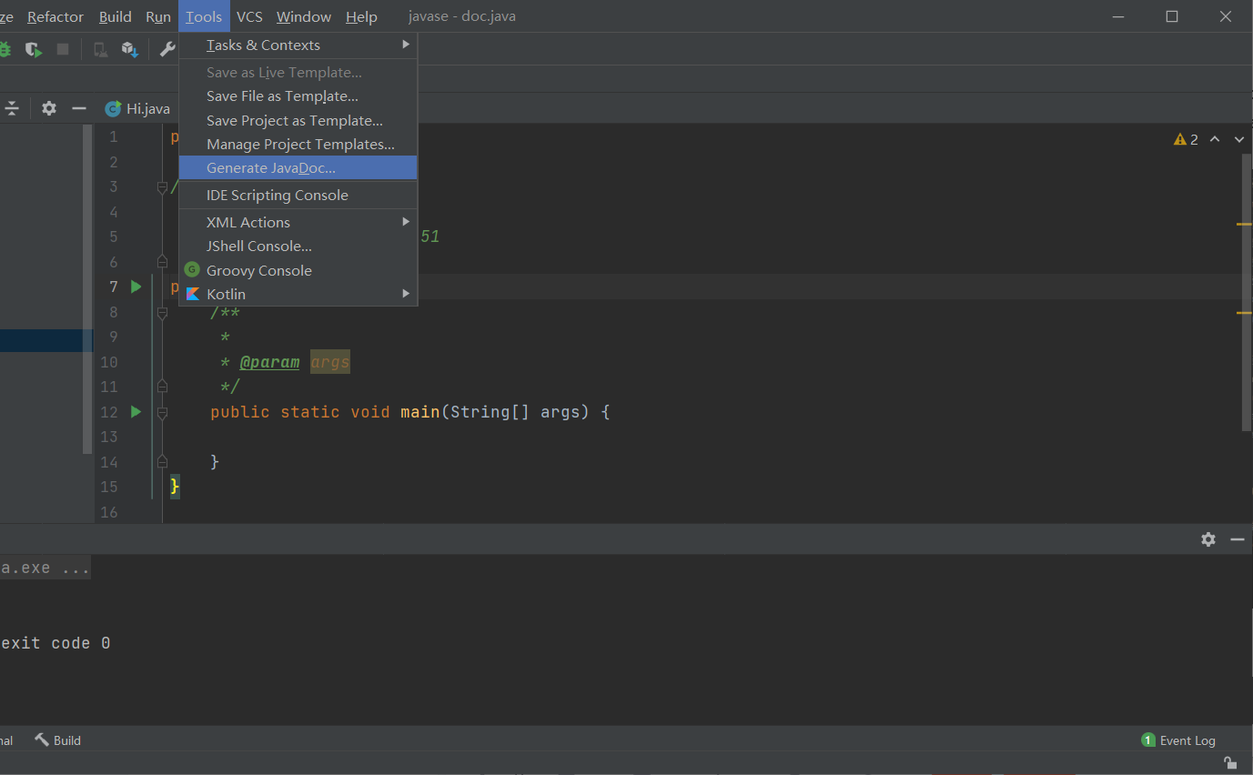Choose Save File as Template
Screen dimensions: 1253x775
tap(298, 96)
